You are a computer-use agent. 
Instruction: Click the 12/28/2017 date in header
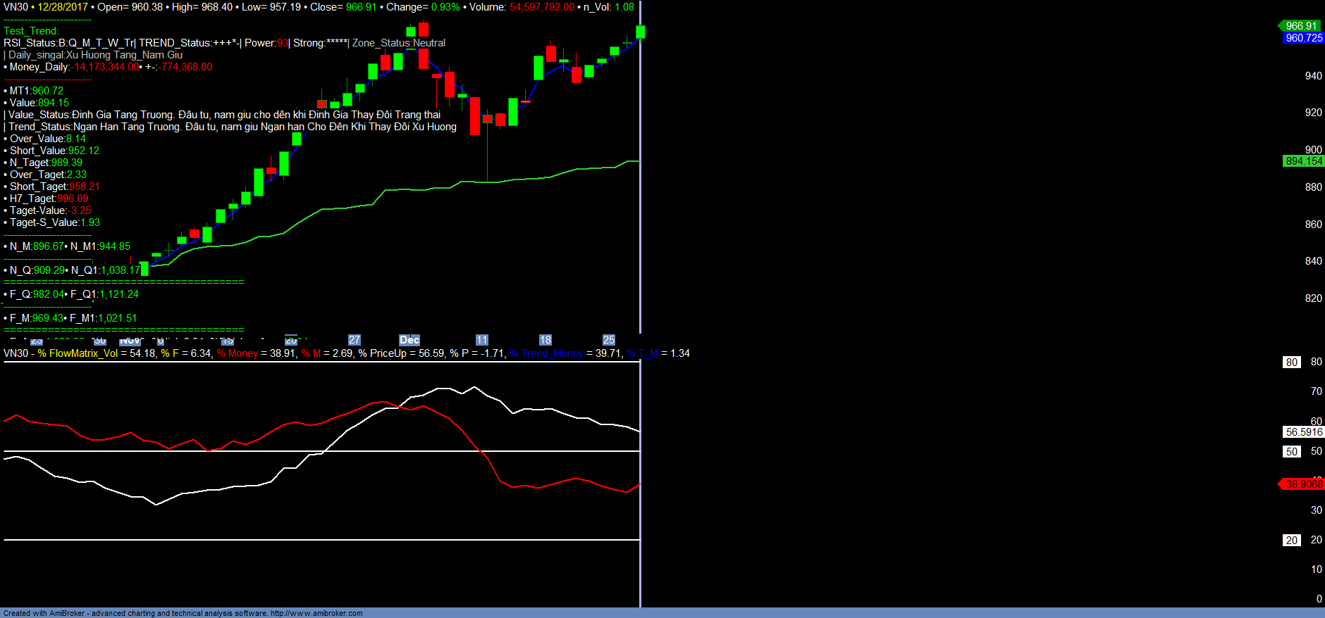[x=63, y=7]
